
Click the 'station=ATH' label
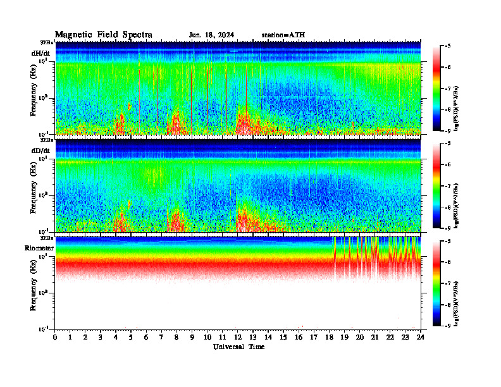coord(283,35)
